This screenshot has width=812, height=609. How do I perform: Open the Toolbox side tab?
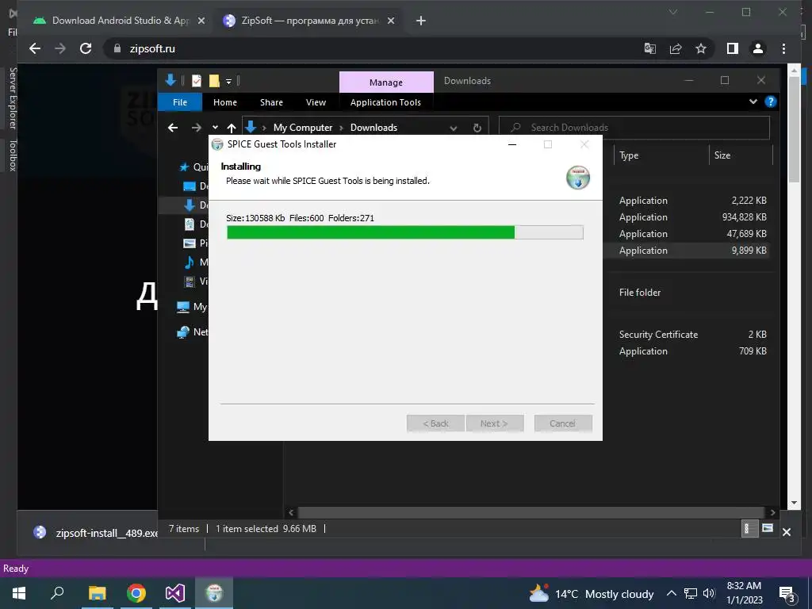click(13, 155)
